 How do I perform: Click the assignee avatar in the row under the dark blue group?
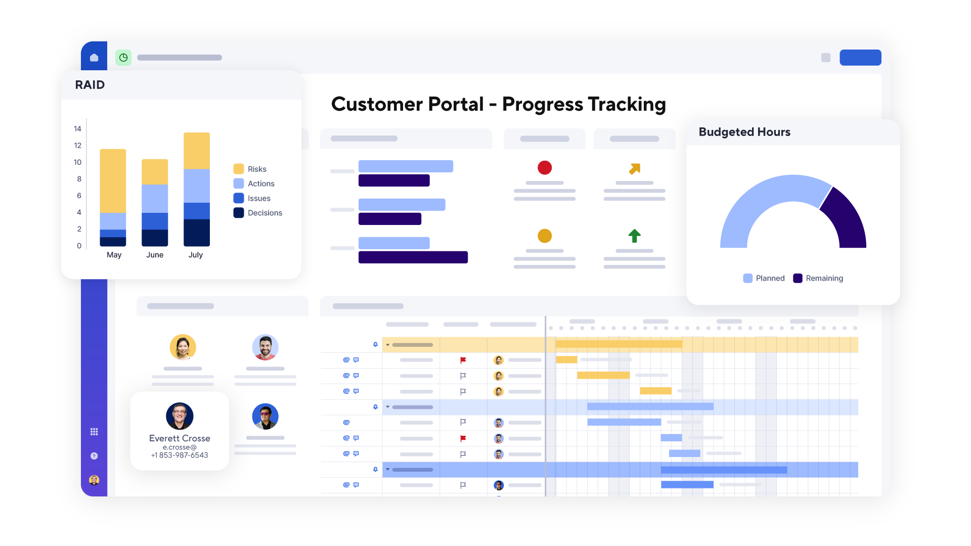499,485
